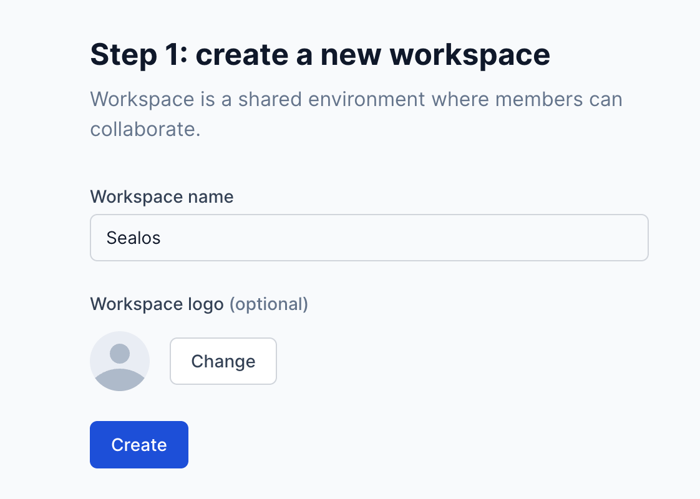This screenshot has width=700, height=499.
Task: Select the default workspace logo avatar
Action: coord(120,361)
